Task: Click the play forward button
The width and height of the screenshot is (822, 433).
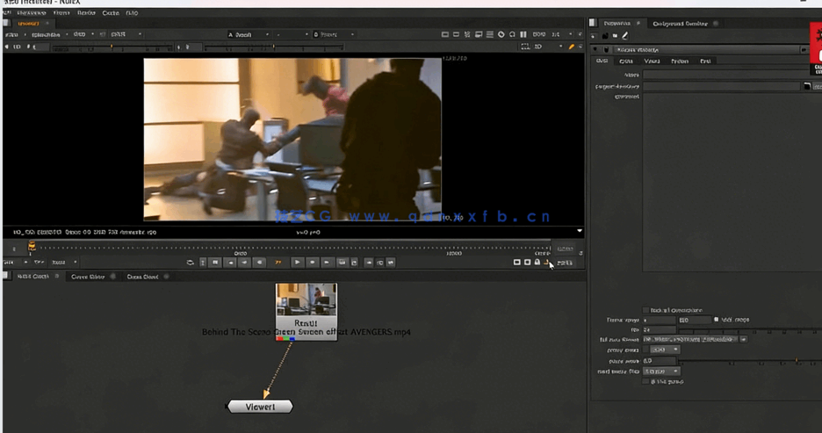Action: 297,263
